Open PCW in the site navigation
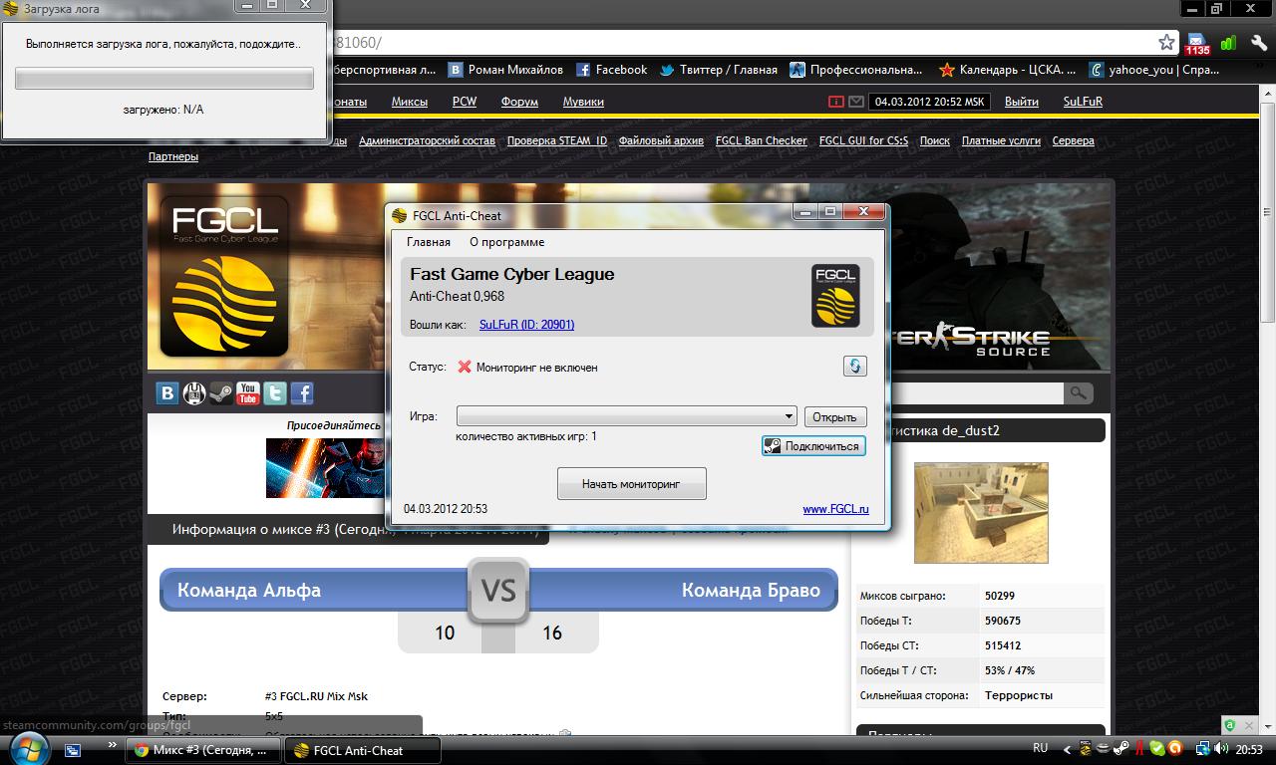1276x765 pixels. [x=465, y=102]
